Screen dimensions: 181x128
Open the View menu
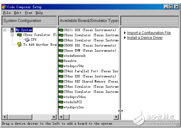click(28, 13)
